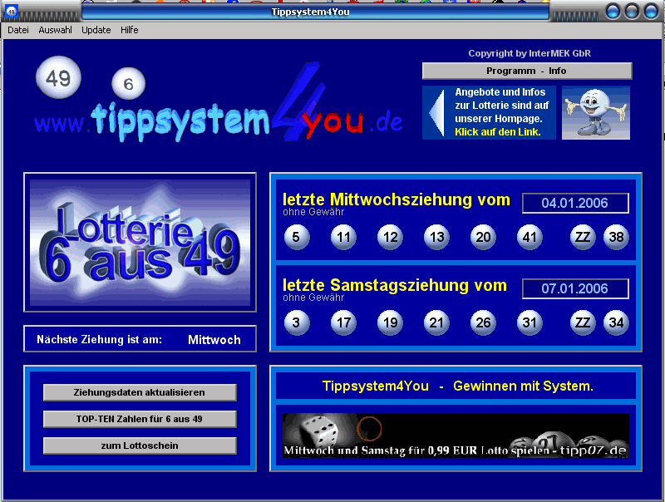Click 'letzte Mittwochsziehung vom' heading
Viewport: 665px width, 502px height.
(x=397, y=199)
